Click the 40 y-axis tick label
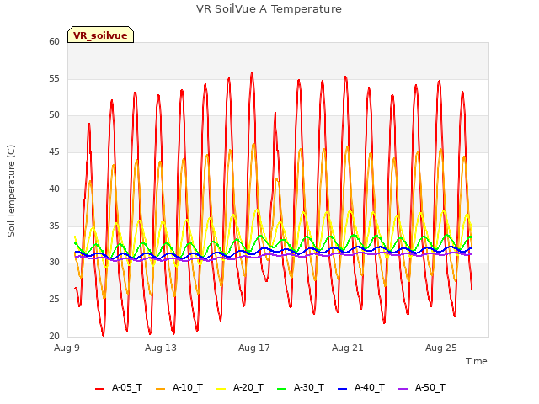The height and width of the screenshot is (404, 539). point(54,189)
